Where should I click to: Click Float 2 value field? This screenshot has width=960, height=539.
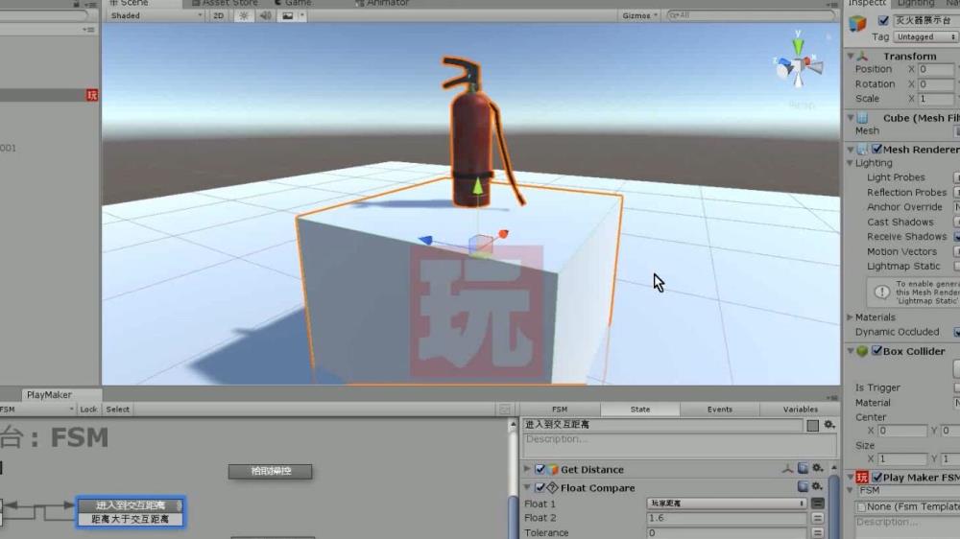pos(727,518)
